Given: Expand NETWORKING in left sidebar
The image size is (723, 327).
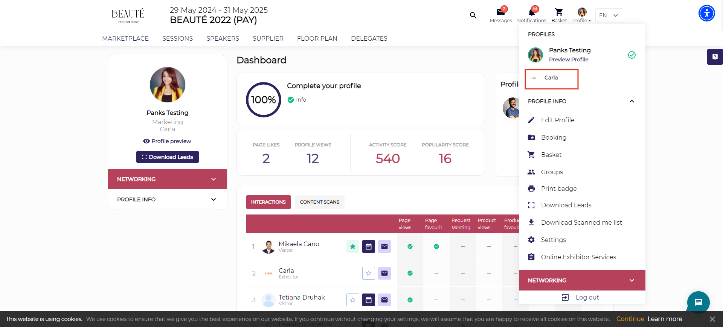Looking at the screenshot, I should tap(168, 179).
